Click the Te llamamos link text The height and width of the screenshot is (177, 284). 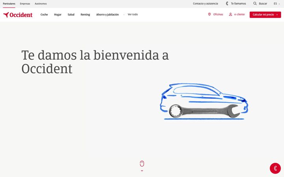click(238, 4)
